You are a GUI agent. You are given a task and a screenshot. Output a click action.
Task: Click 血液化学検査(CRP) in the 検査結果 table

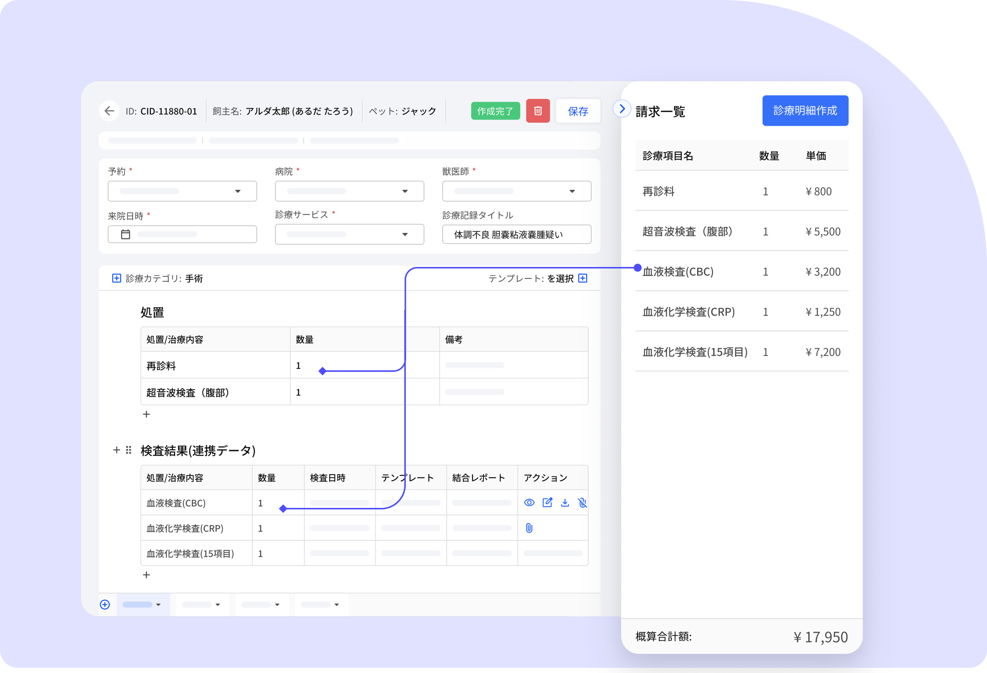185,528
